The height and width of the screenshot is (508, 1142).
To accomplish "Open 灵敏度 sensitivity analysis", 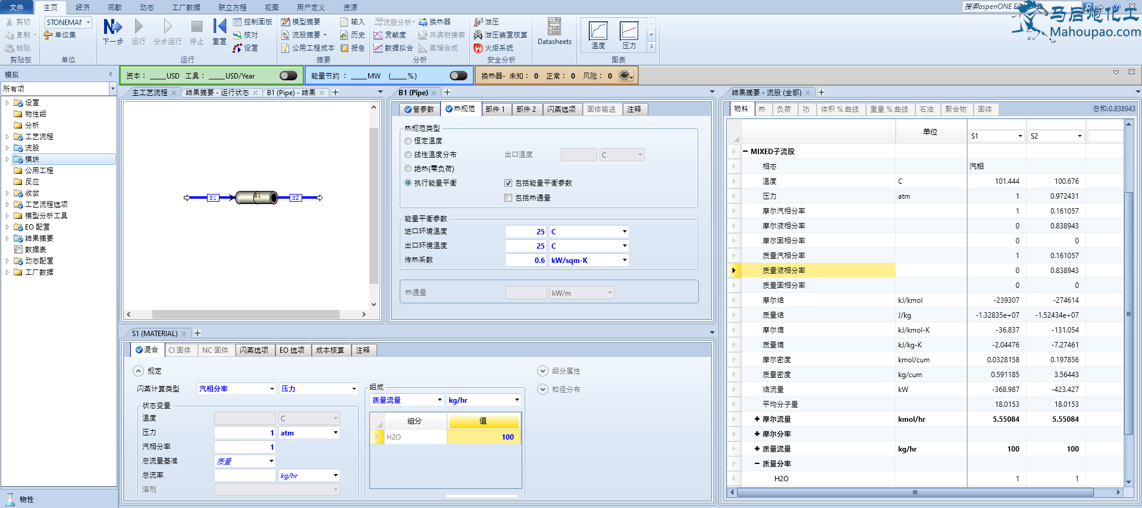I will 390,35.
